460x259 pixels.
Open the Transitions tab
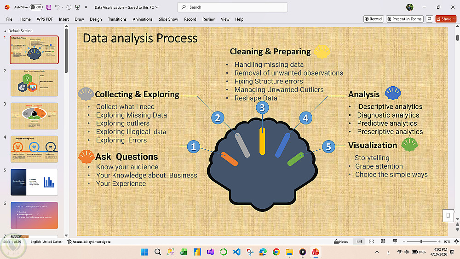point(117,19)
